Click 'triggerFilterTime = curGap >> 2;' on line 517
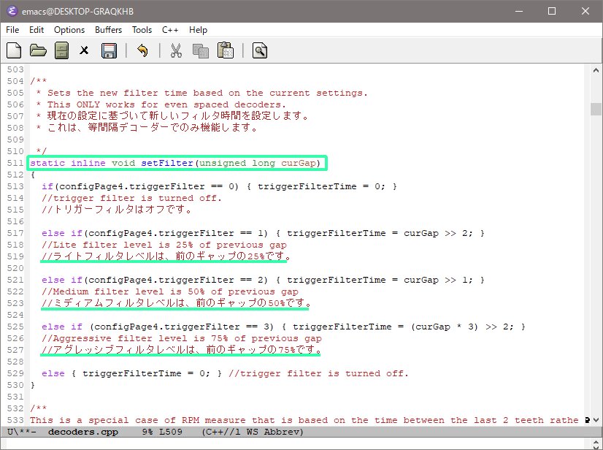The image size is (603, 450). 380,233
